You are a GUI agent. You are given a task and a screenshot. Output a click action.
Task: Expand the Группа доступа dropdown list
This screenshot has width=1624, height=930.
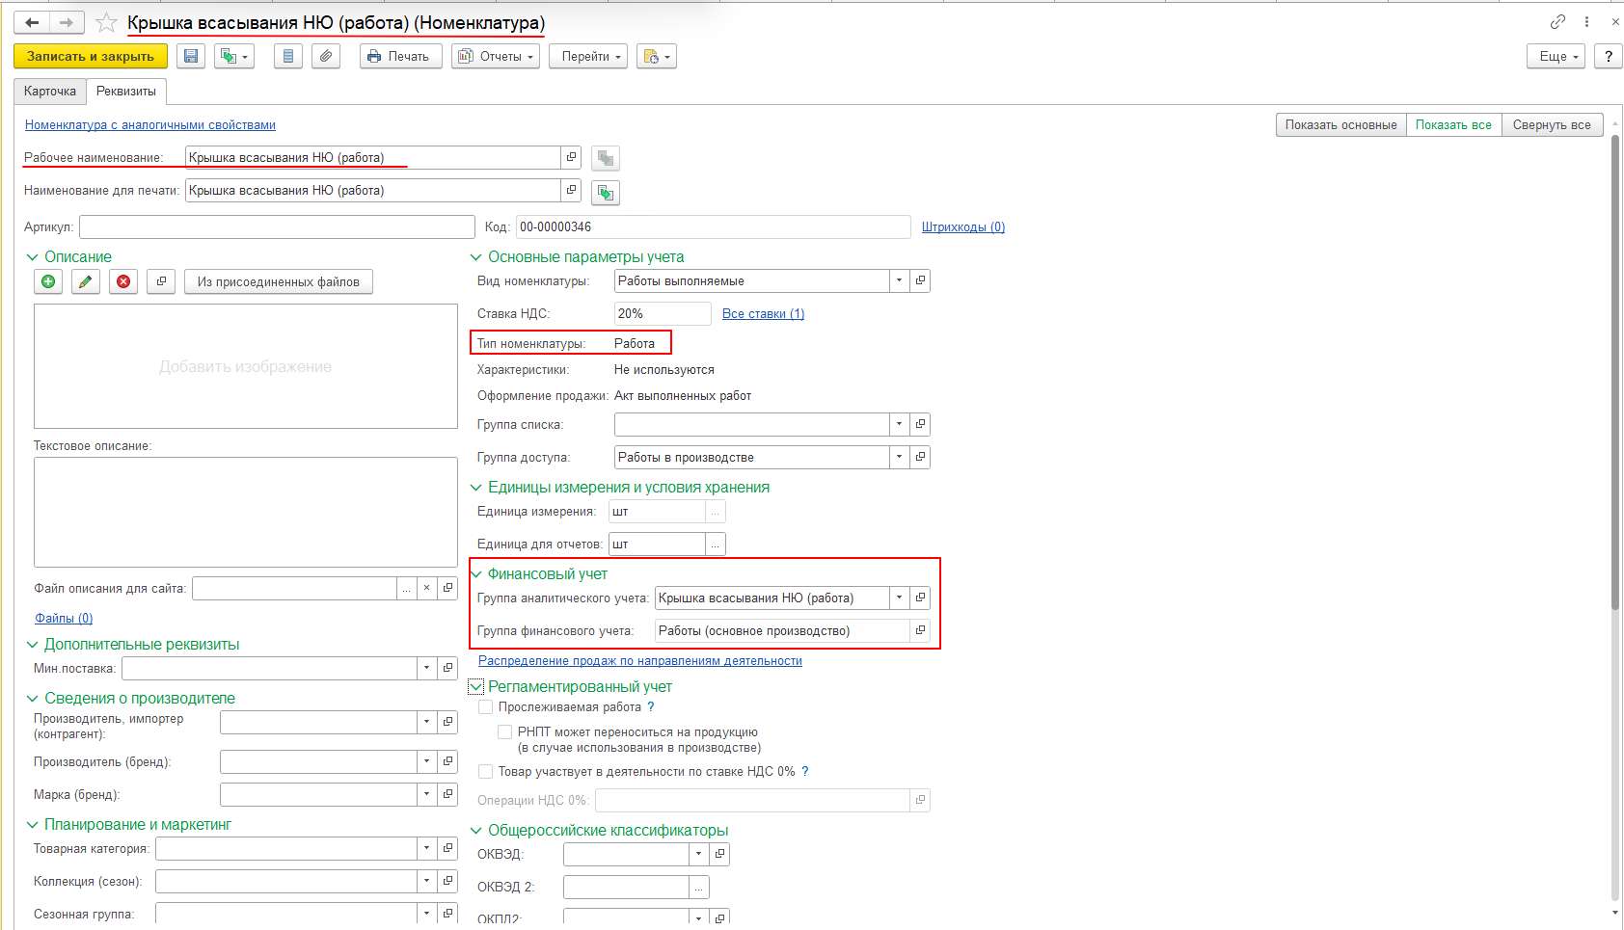tap(899, 458)
